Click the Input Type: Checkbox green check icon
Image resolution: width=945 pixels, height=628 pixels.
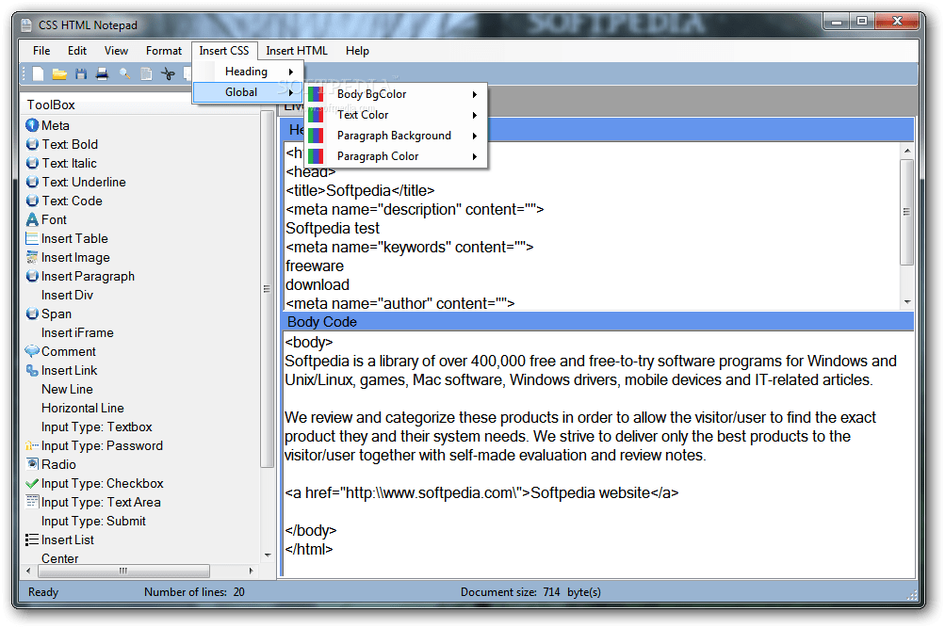tap(33, 483)
